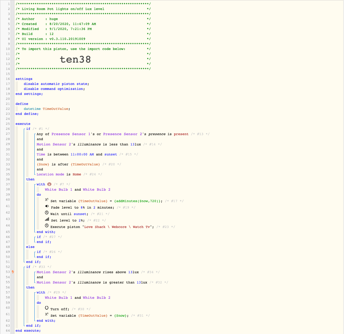Click the 'end with;' on line 45
Screen dimensions: 346x334
coord(46,232)
